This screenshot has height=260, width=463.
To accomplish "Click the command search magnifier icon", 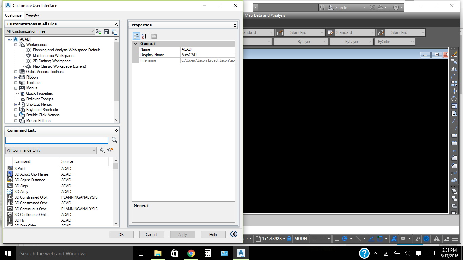I will 114,140.
